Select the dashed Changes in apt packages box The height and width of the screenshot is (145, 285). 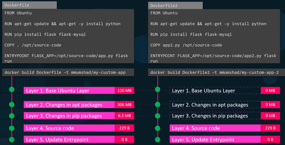(215, 105)
